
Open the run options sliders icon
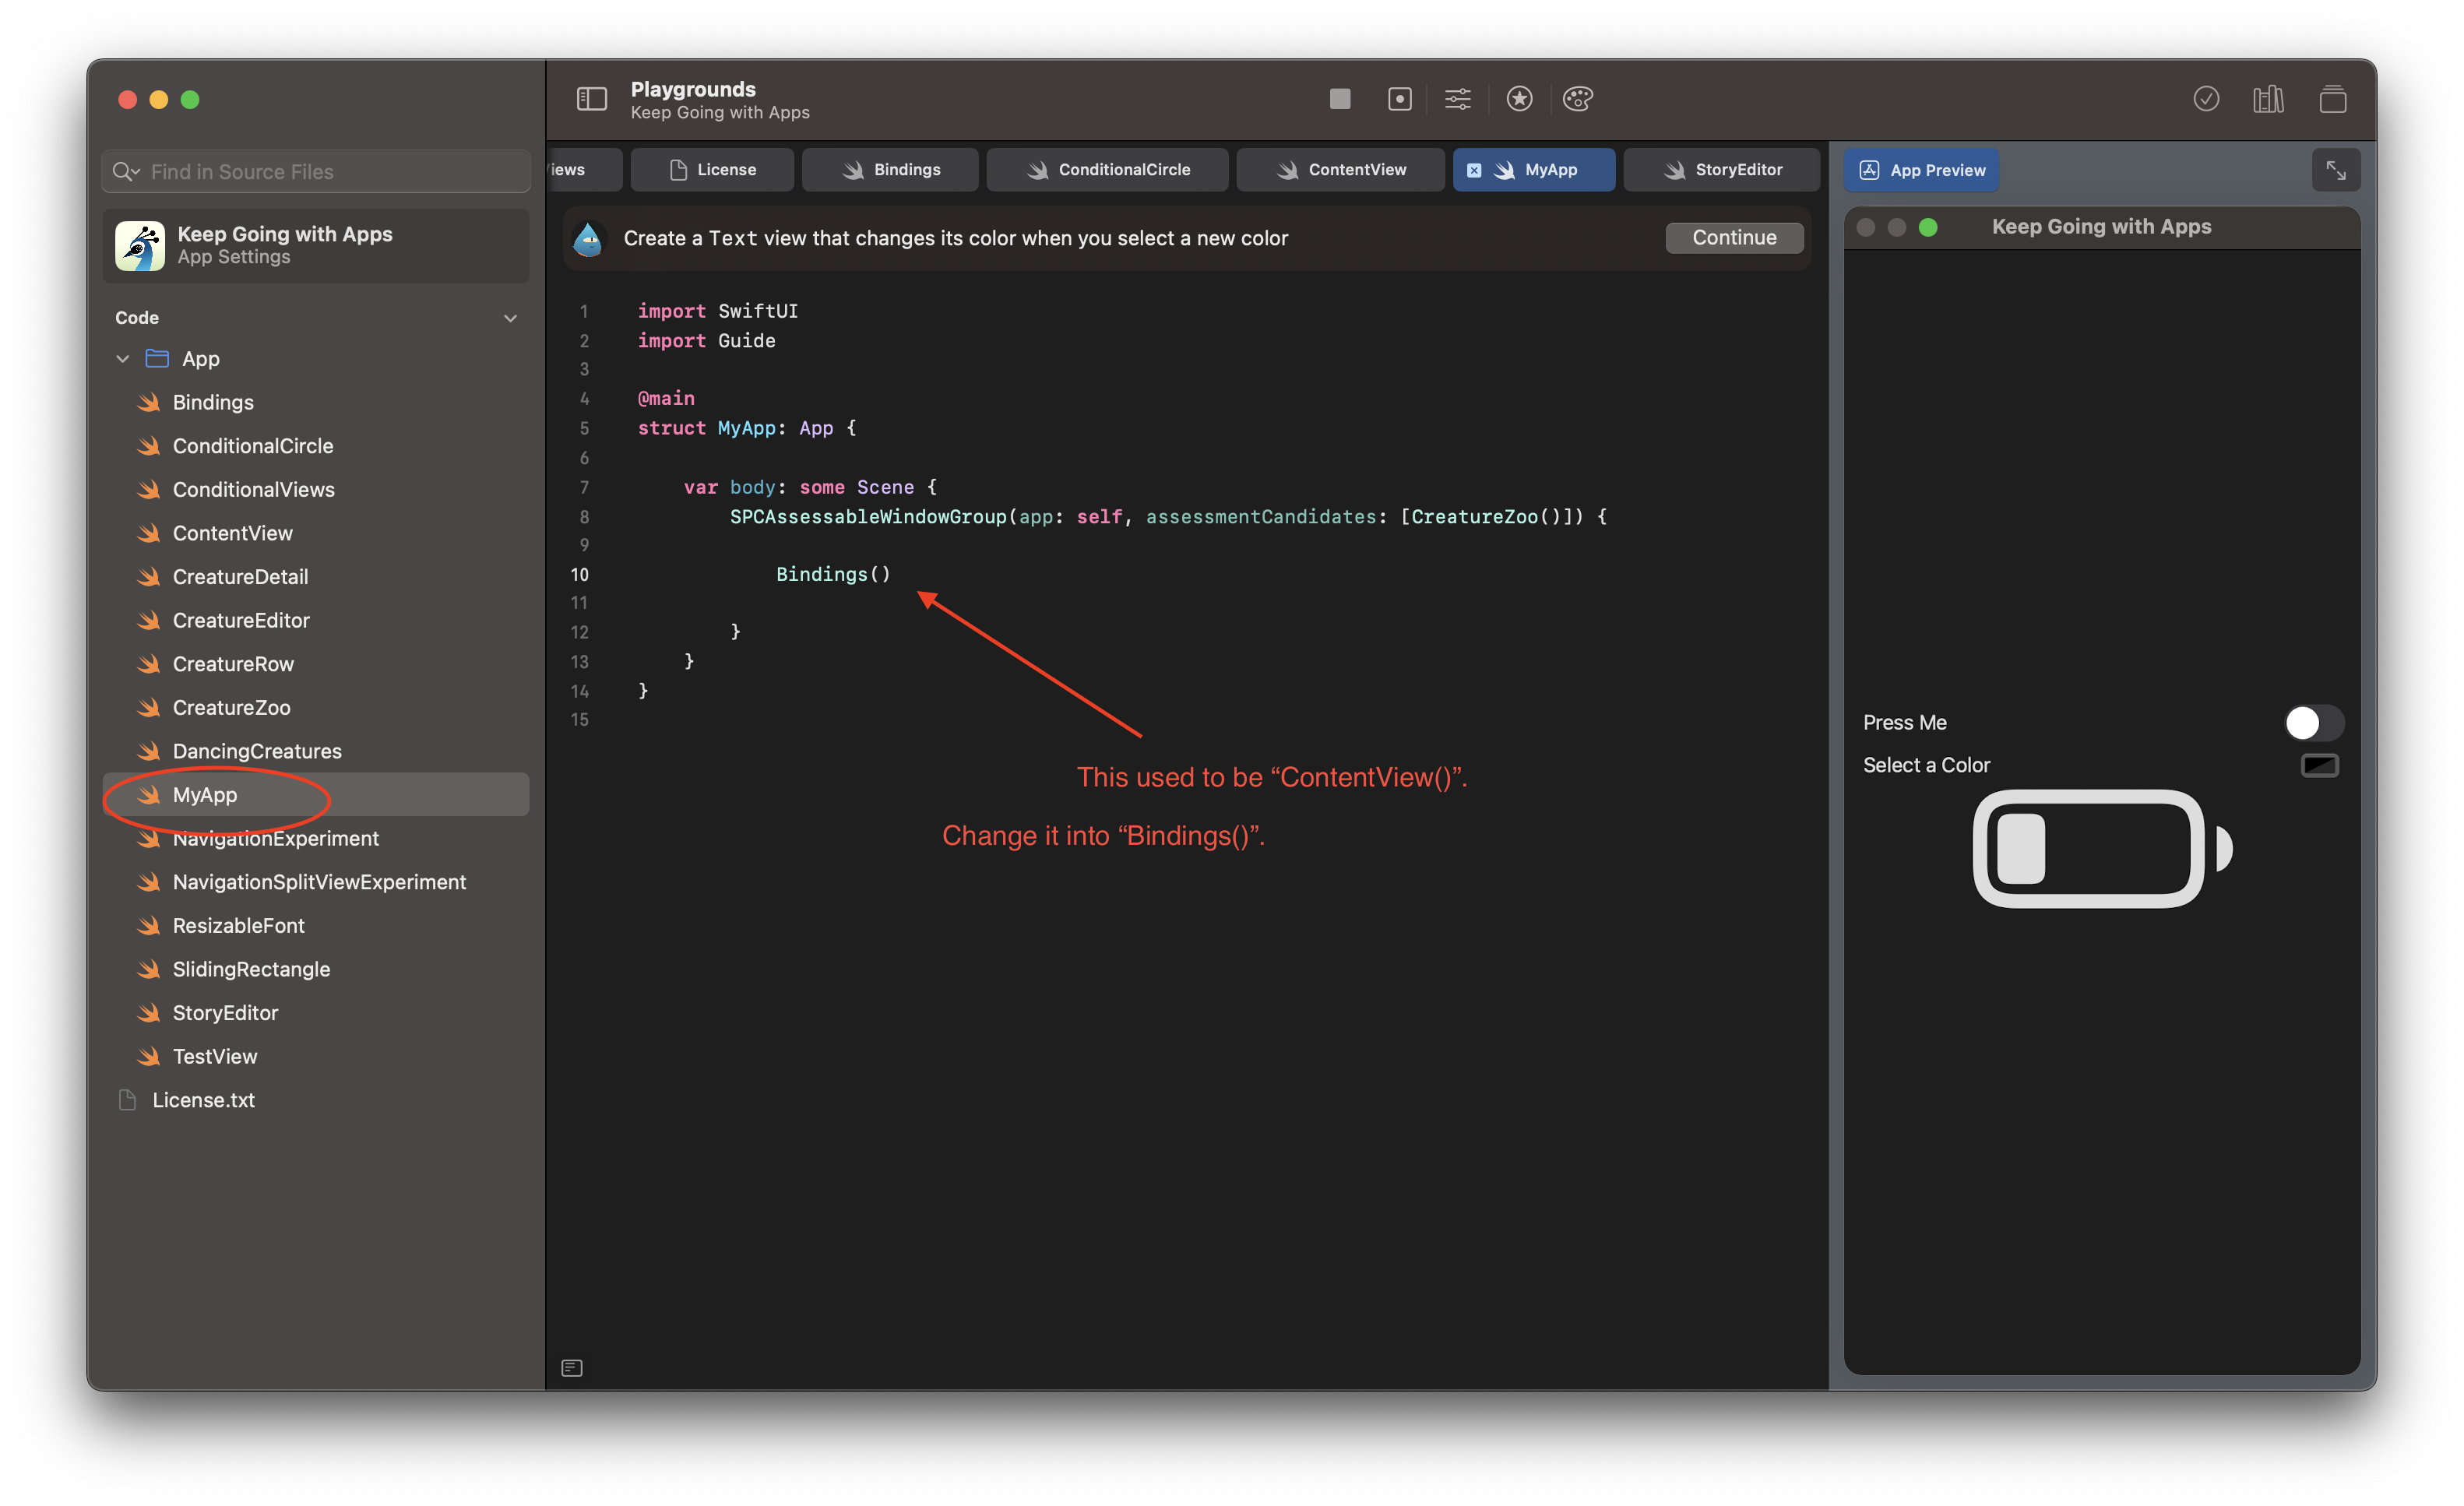click(x=1458, y=98)
